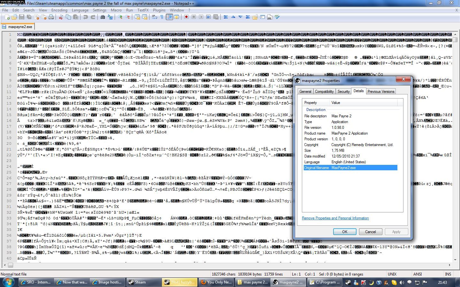Viewport: 460px width, 287px height.
Task: Click the New file toolbar icon
Action: tap(7, 17)
